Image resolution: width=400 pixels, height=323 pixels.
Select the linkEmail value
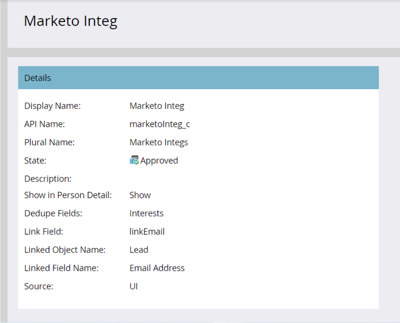(147, 232)
